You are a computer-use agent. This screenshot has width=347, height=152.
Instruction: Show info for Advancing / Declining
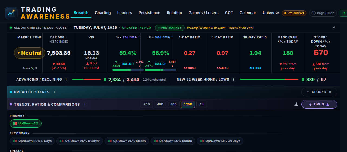(x=66, y=80)
